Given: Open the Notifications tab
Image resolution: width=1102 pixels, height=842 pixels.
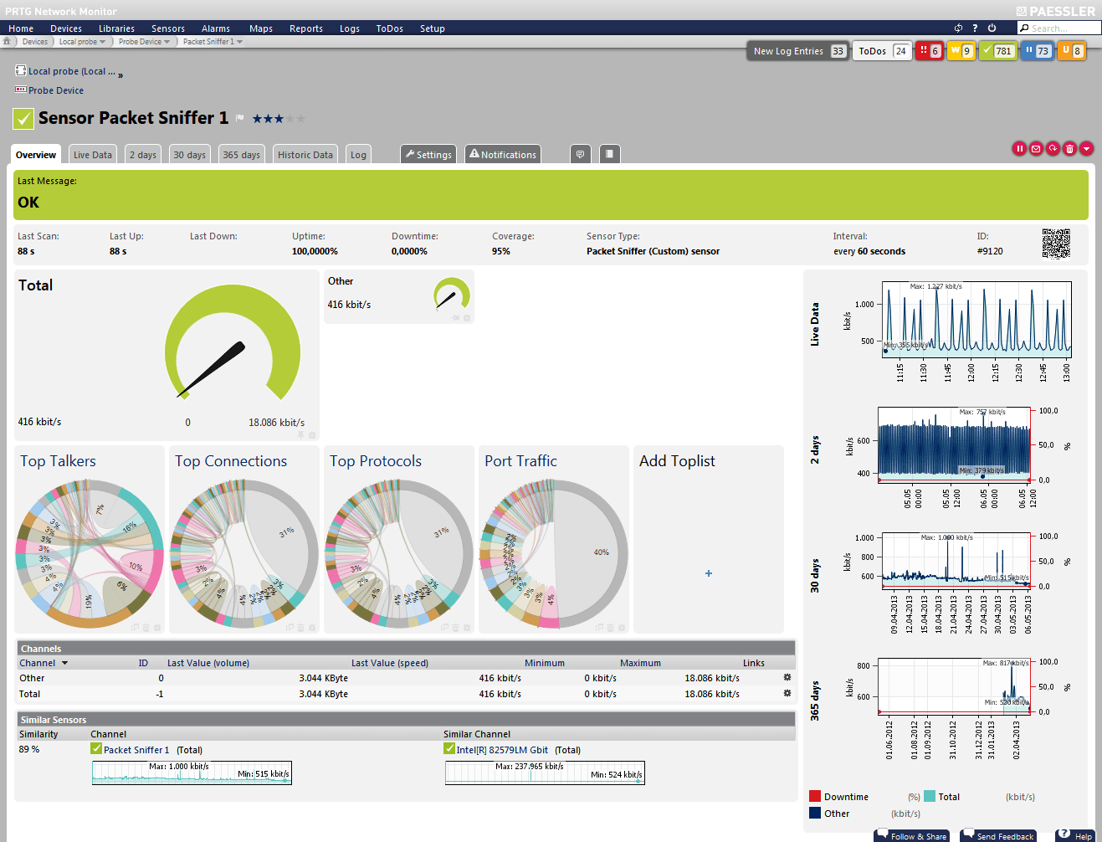Looking at the screenshot, I should (503, 154).
